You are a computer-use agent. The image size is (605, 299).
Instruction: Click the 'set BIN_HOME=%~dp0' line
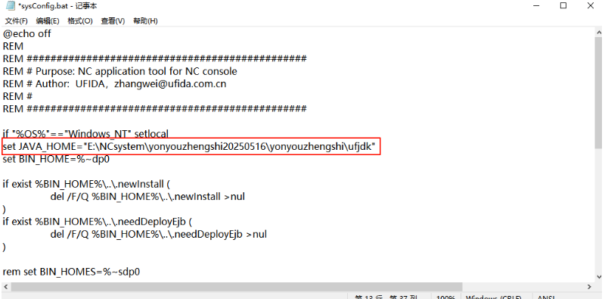click(56, 159)
